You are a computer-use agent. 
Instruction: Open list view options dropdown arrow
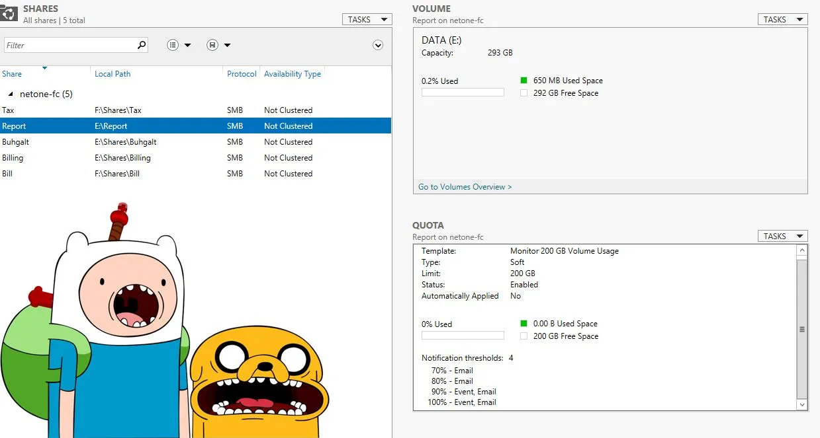click(187, 45)
